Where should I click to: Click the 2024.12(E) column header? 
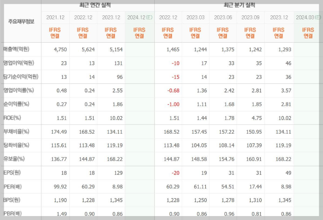[140, 18]
